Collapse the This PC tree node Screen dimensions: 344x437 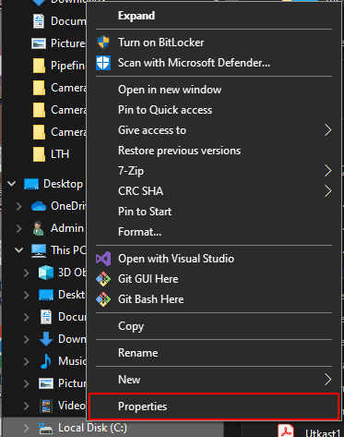[x=19, y=250]
